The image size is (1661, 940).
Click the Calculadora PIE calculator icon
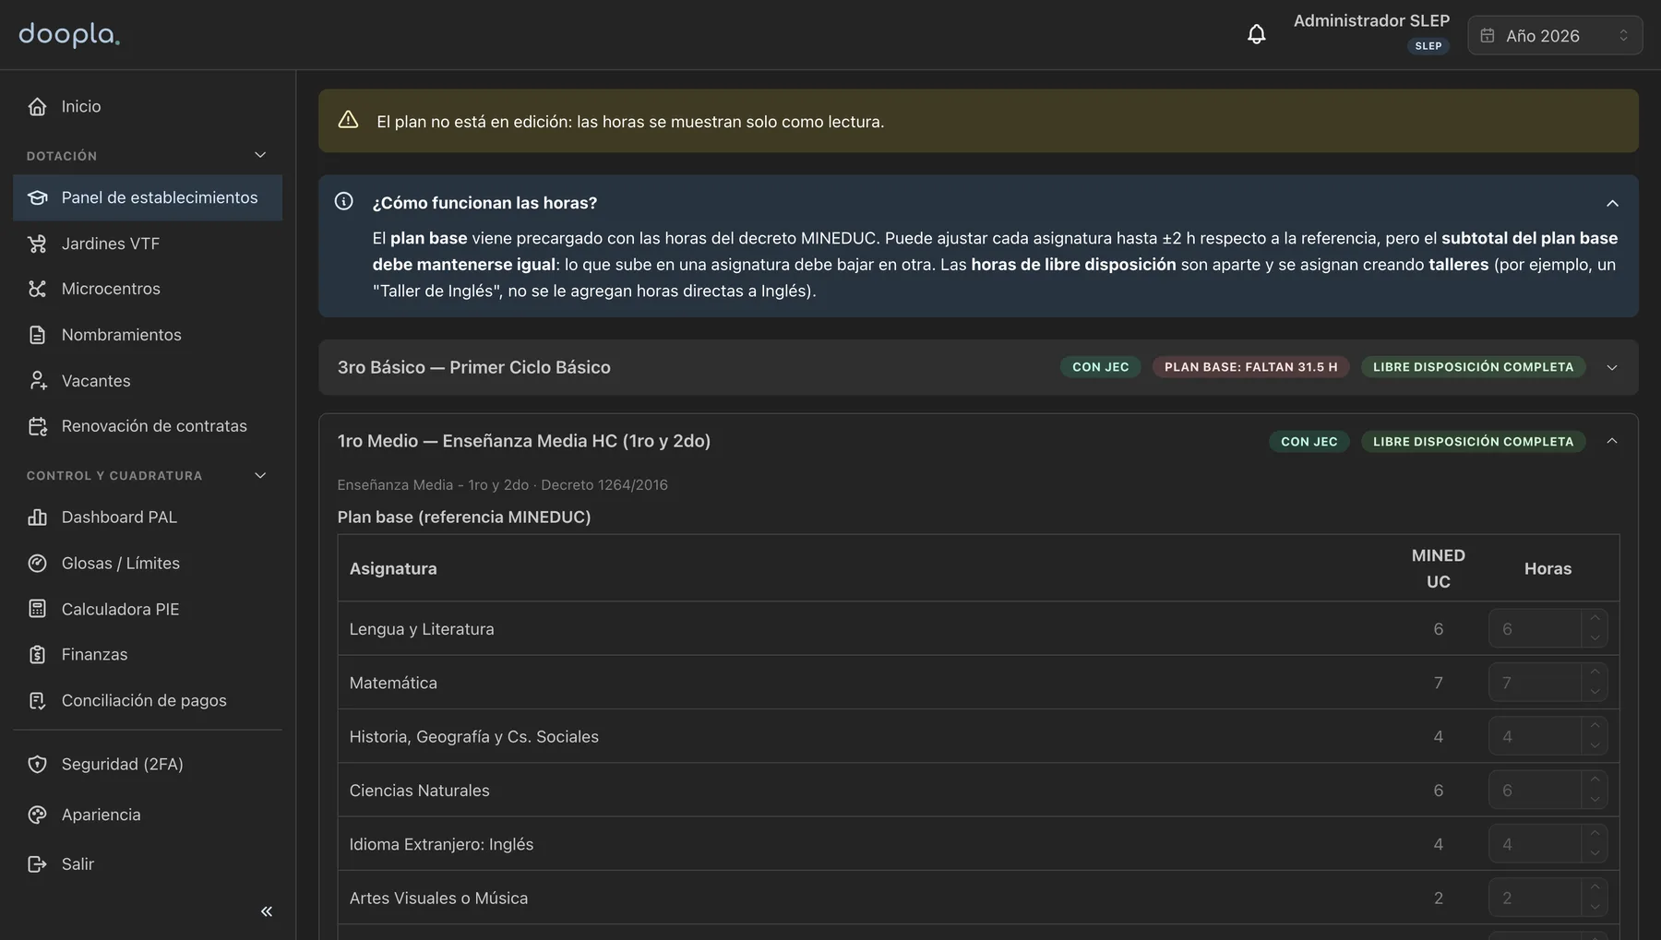[37, 609]
